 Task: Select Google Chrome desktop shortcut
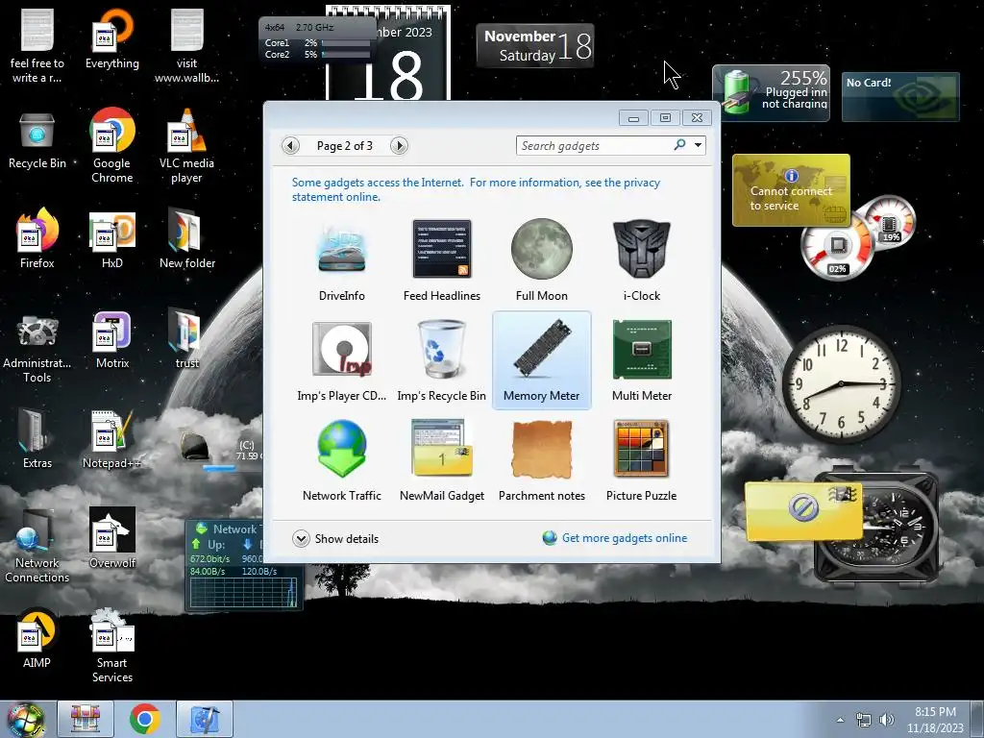pyautogui.click(x=111, y=146)
